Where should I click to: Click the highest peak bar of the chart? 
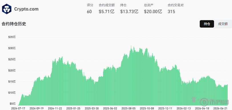(131, 76)
